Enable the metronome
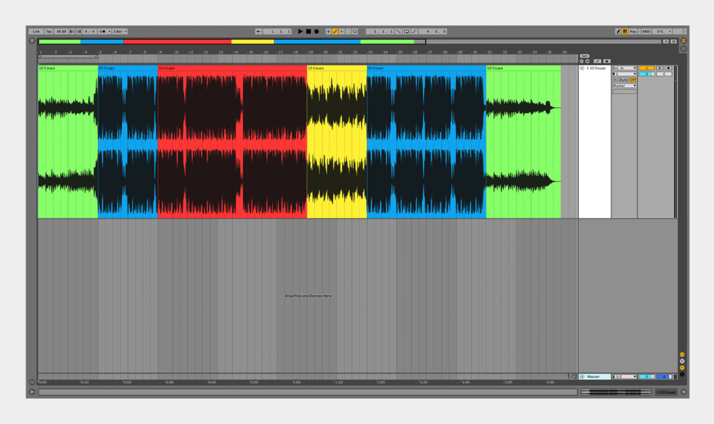 [354, 31]
